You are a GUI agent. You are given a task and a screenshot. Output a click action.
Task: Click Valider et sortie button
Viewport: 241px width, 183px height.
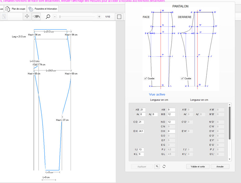coord(198,166)
